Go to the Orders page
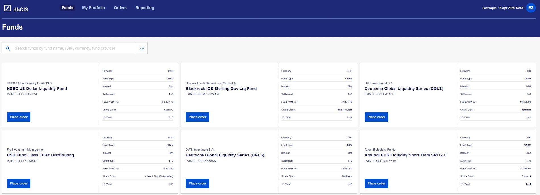 [120, 8]
